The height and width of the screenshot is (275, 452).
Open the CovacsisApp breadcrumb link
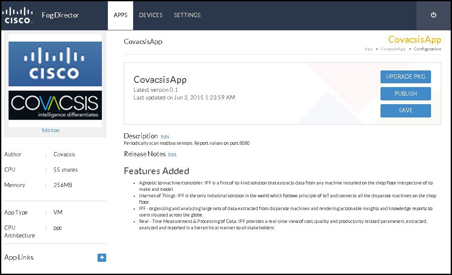click(393, 49)
